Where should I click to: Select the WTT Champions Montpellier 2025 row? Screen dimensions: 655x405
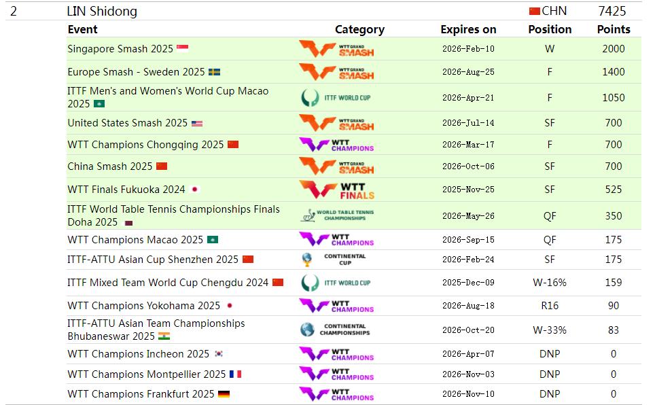(146, 374)
